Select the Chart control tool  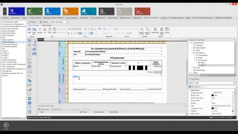[x=30, y=90]
